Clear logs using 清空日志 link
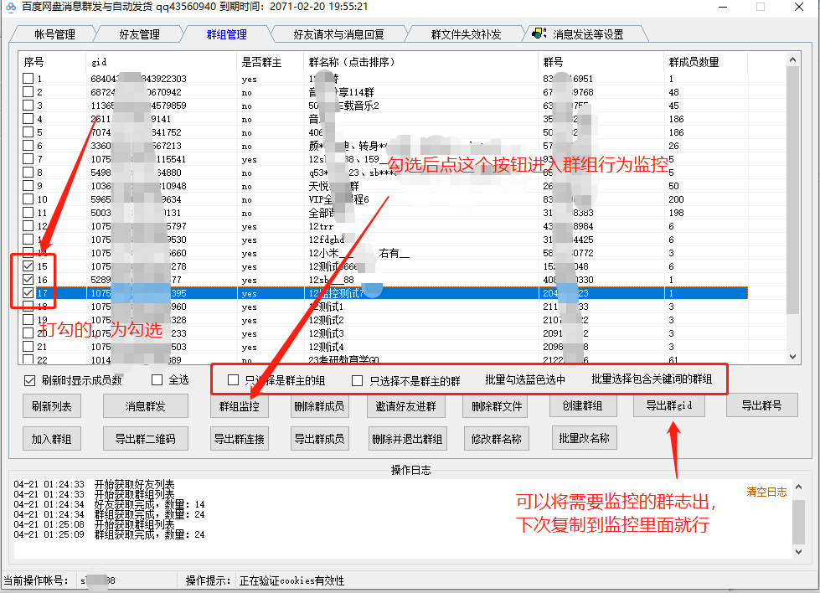Screen dimensions: 820x593 coord(766,492)
